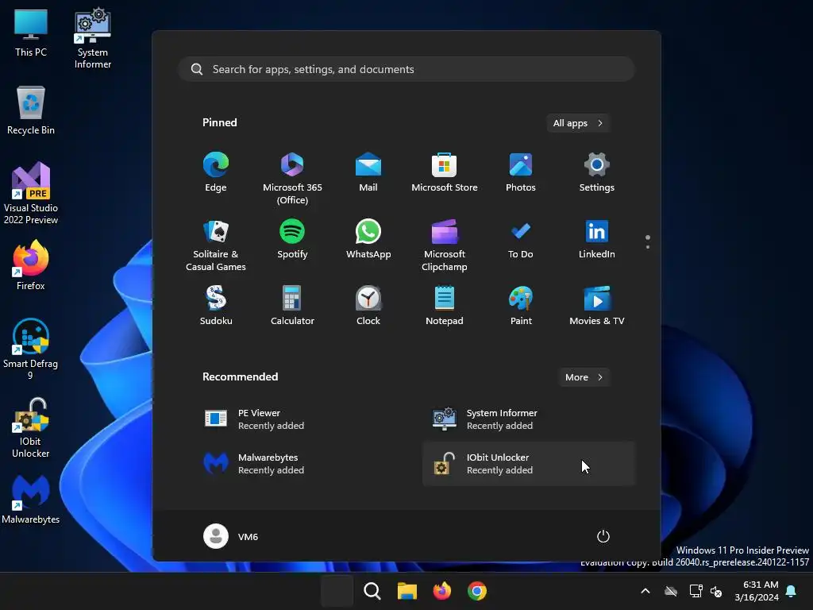Launch the Photos app
The image size is (813, 610).
521,173
